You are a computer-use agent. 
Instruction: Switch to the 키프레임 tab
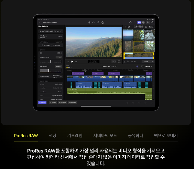(75, 135)
